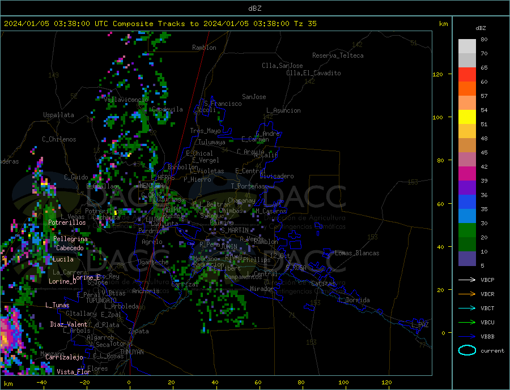Select the purple swatch in dBZ scale
This screenshot has height=390, width=510.
[x=467, y=188]
